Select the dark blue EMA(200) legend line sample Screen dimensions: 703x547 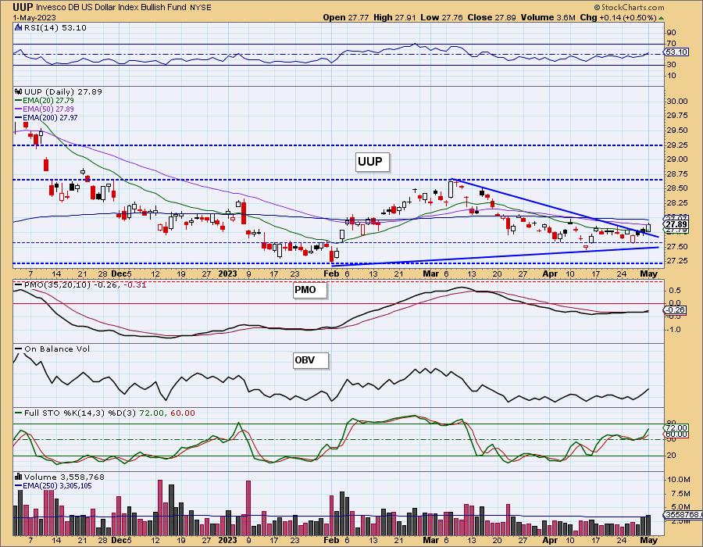19,118
